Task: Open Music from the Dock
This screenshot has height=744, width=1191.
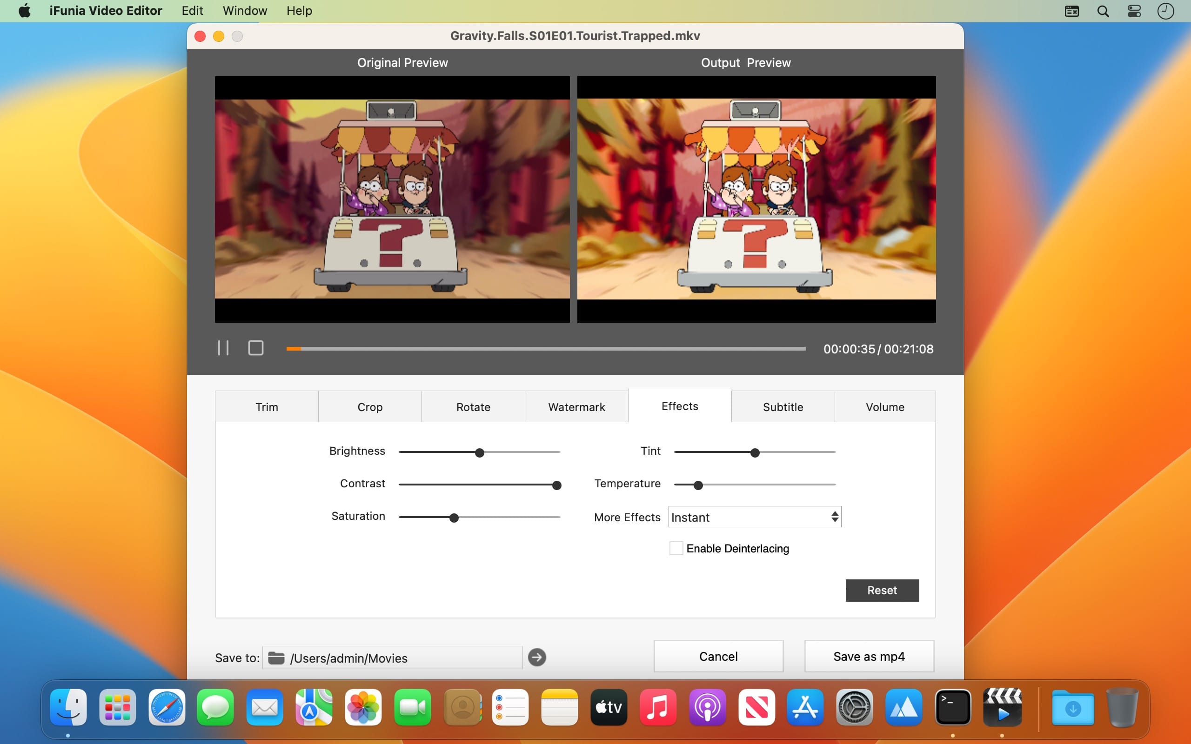Action: tap(658, 707)
